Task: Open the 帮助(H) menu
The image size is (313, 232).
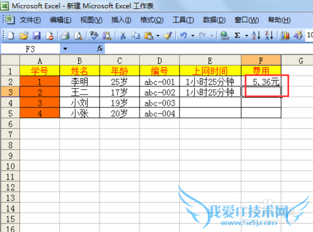Action: [279, 20]
